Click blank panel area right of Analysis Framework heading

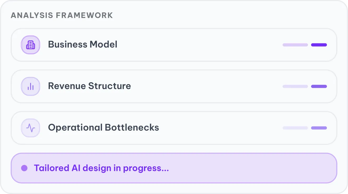click(224, 15)
